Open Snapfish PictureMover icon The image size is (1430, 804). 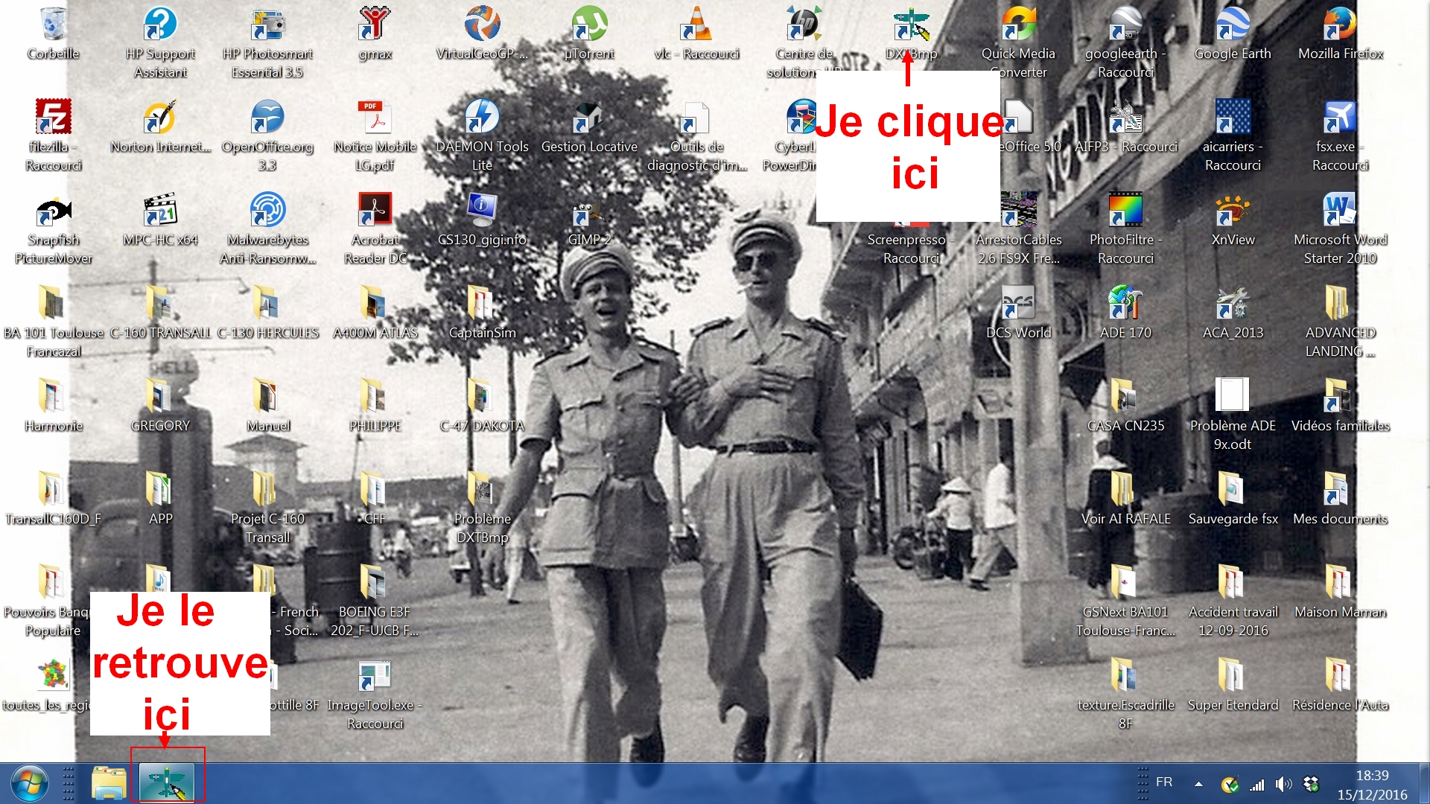pos(53,211)
